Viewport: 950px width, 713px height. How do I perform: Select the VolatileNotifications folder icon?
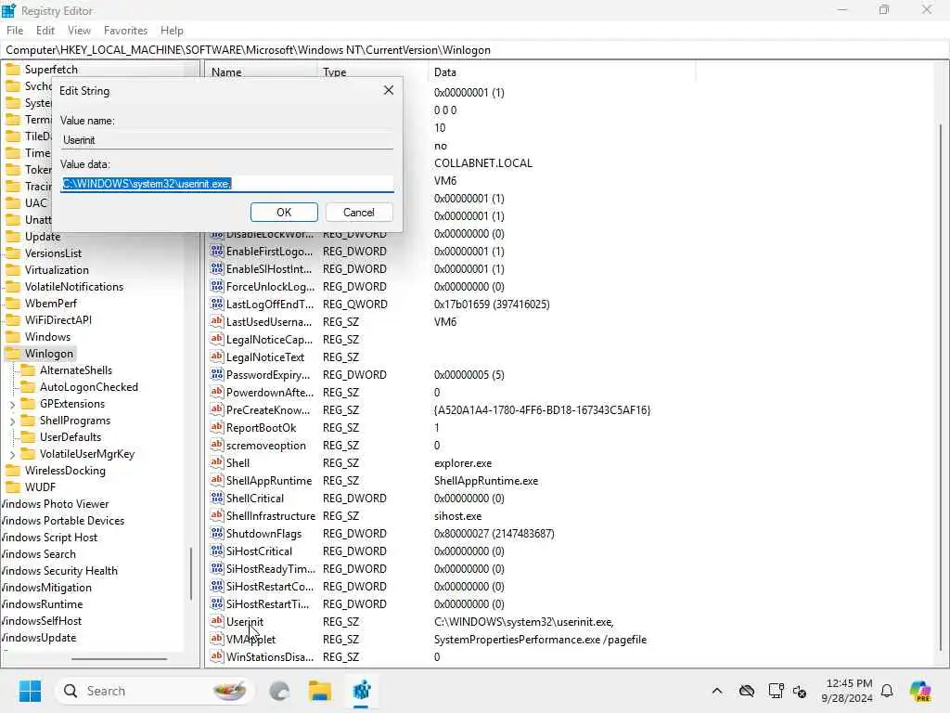click(x=13, y=287)
